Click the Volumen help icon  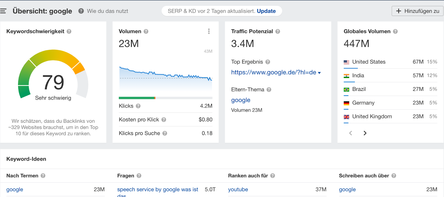(x=146, y=32)
